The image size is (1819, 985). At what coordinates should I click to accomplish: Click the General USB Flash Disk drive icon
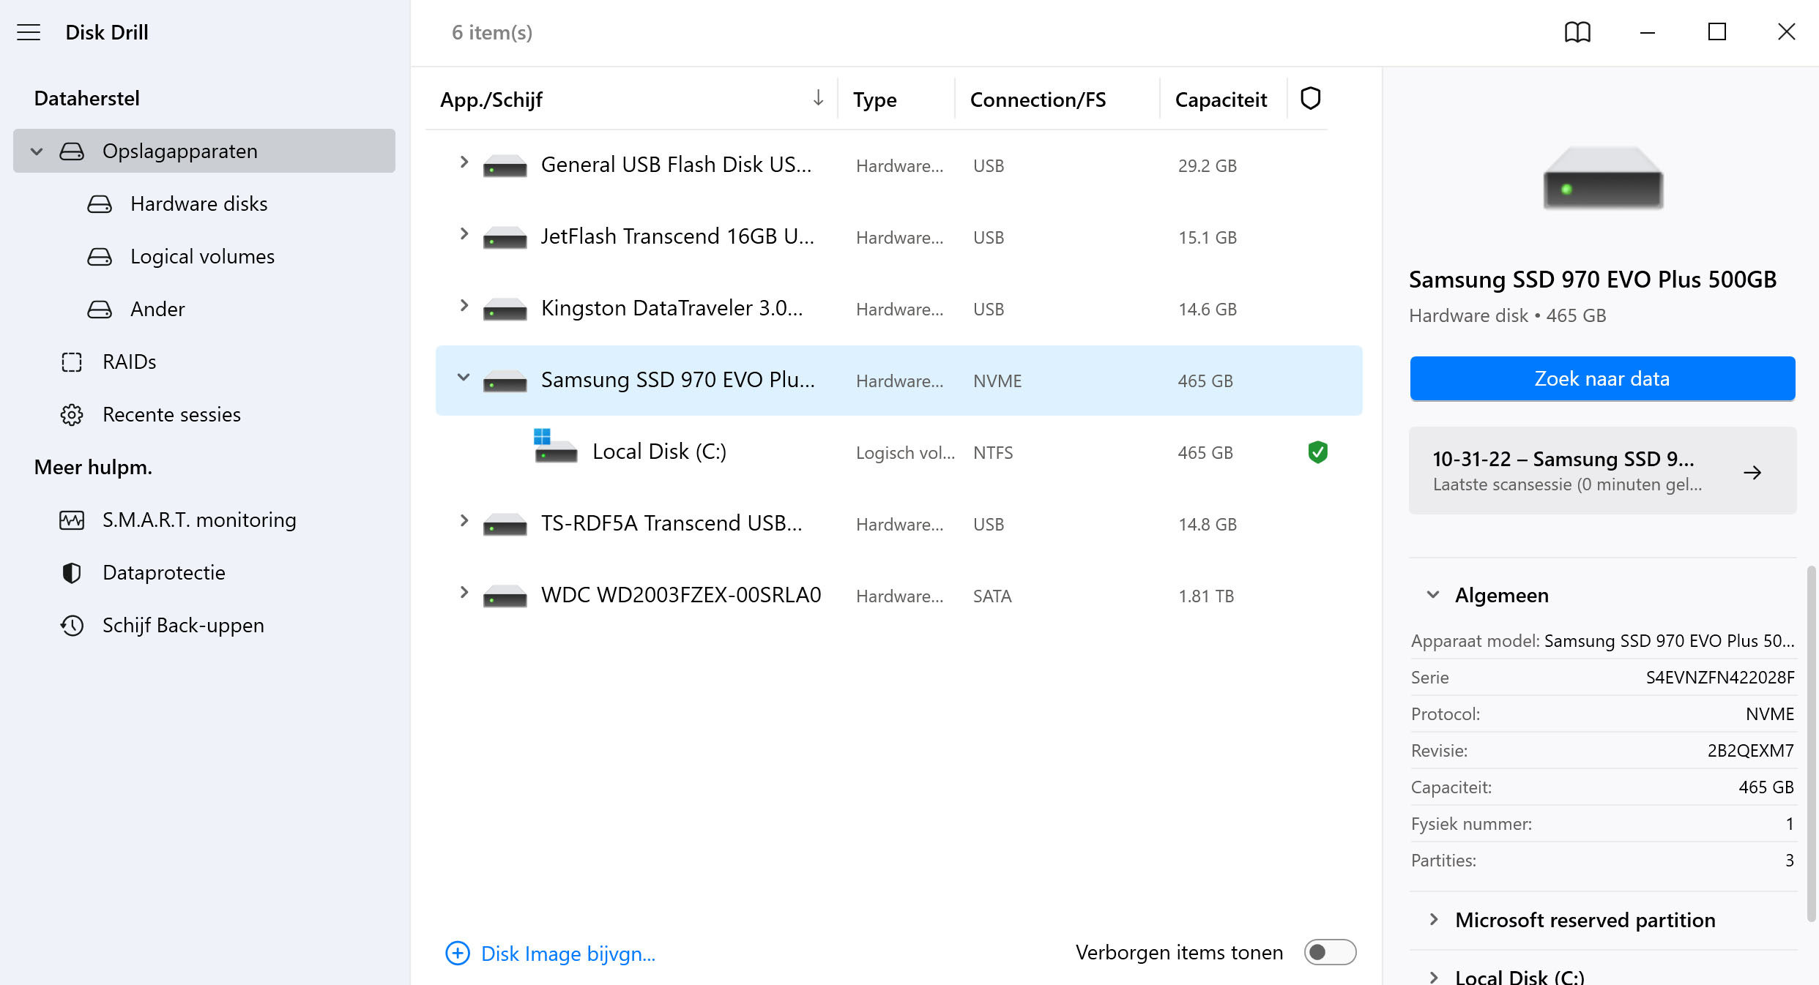pyautogui.click(x=505, y=166)
